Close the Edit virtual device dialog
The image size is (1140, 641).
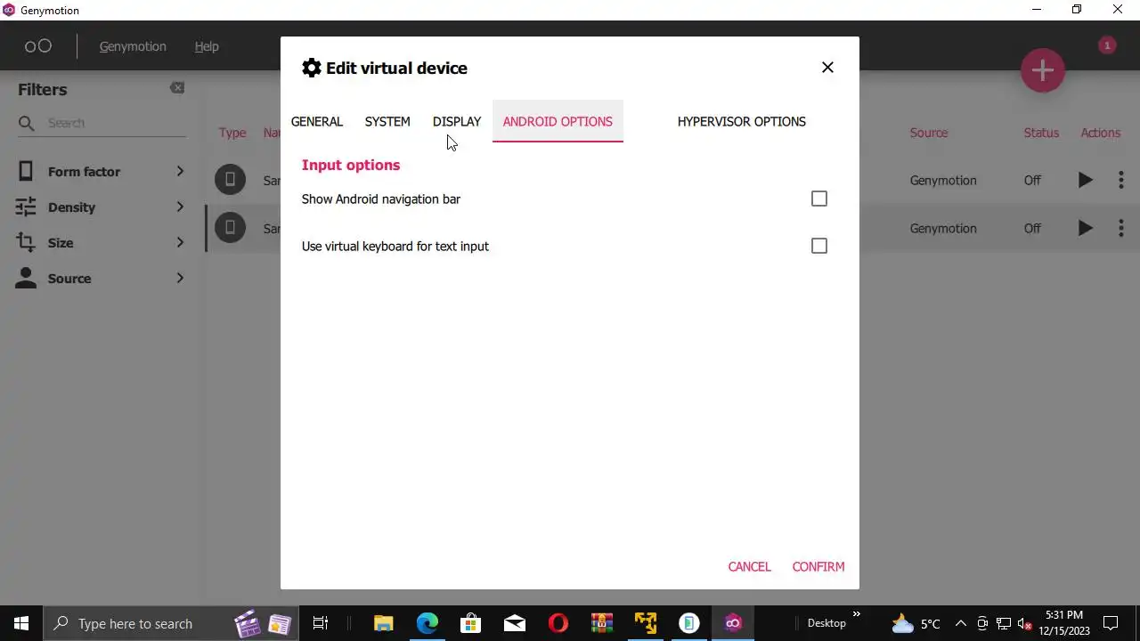click(x=827, y=68)
